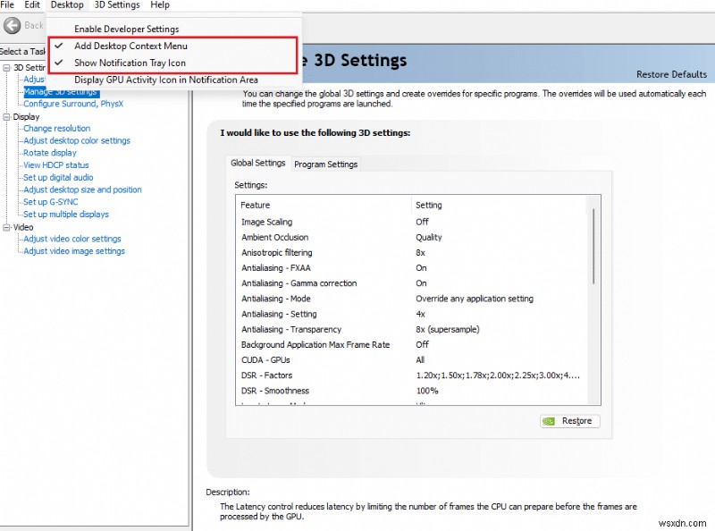Open Set up digital audio
715x531 pixels.
pos(58,178)
